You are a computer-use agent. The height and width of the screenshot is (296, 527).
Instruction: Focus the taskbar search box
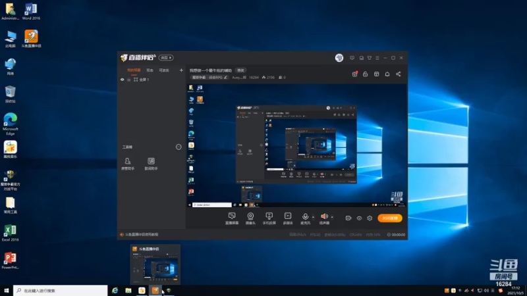pyautogui.click(x=60, y=291)
